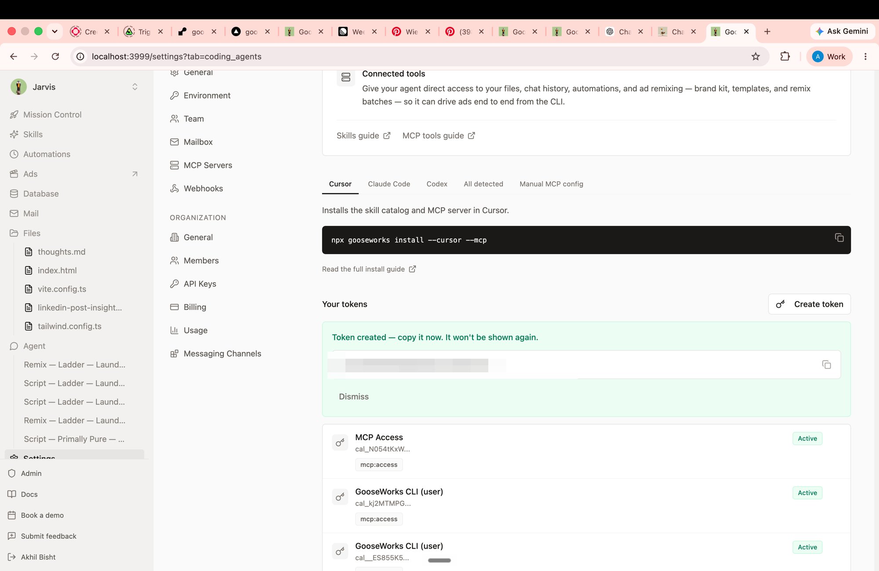Switch to Manual MCP config tab
Screen dimensions: 879x571
tap(551, 184)
